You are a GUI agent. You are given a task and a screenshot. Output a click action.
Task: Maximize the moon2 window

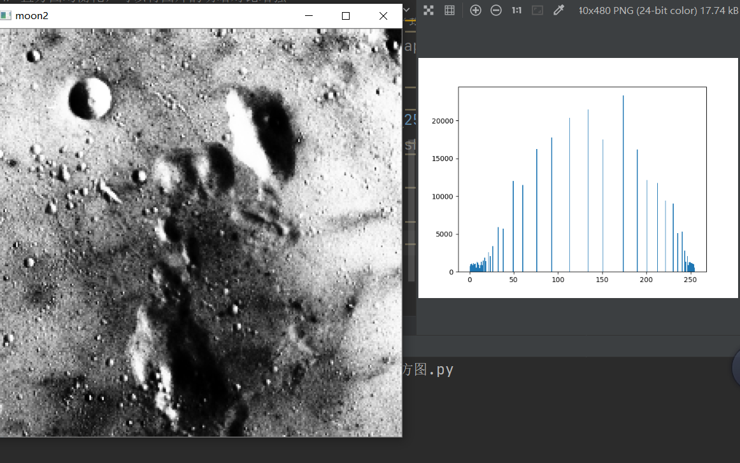[346, 16]
